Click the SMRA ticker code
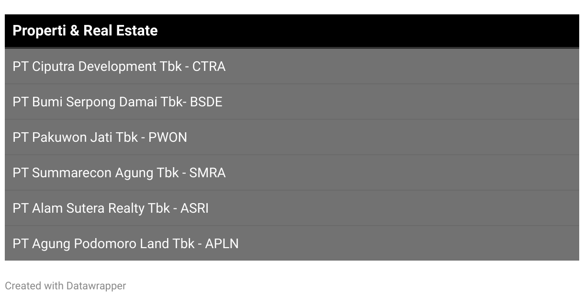 [x=207, y=172]
